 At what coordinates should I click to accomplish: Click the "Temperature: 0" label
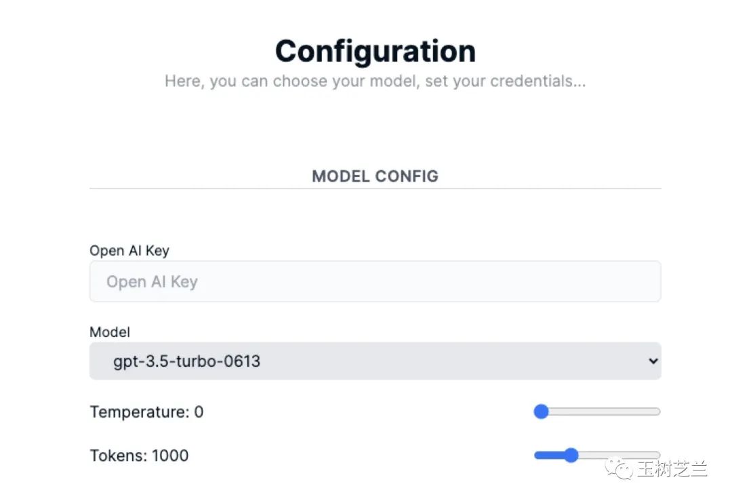click(146, 412)
